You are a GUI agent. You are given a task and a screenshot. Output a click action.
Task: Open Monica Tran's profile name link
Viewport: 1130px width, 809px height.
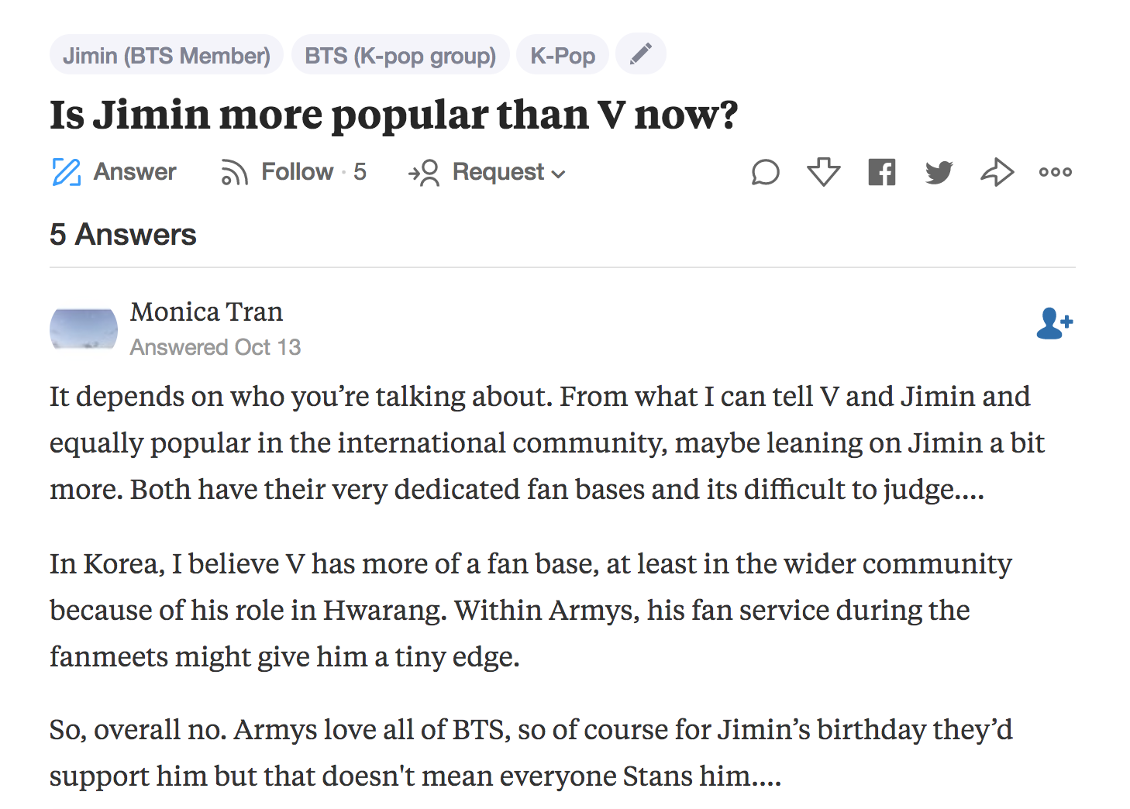coord(206,312)
